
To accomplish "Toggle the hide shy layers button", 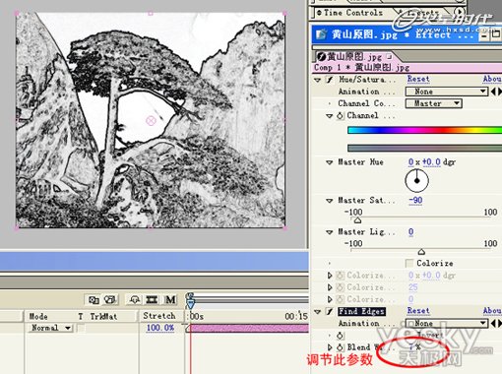I will pyautogui.click(x=135, y=299).
